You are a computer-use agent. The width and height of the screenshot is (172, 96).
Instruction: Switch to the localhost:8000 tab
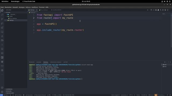point(56,10)
